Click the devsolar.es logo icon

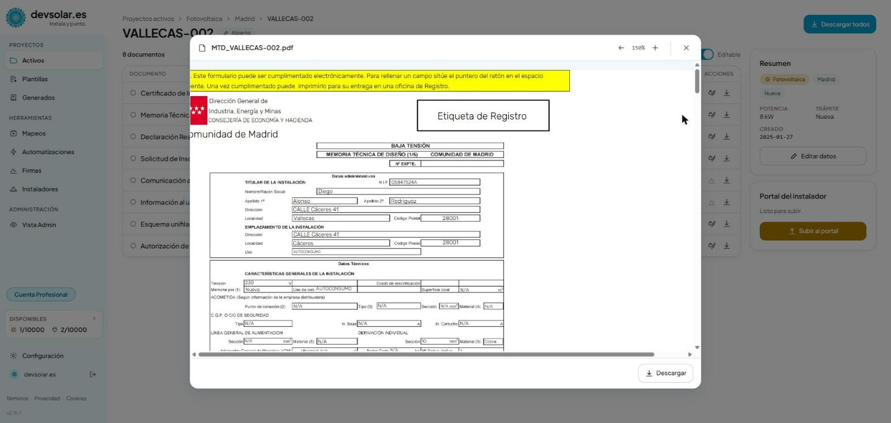(16, 18)
